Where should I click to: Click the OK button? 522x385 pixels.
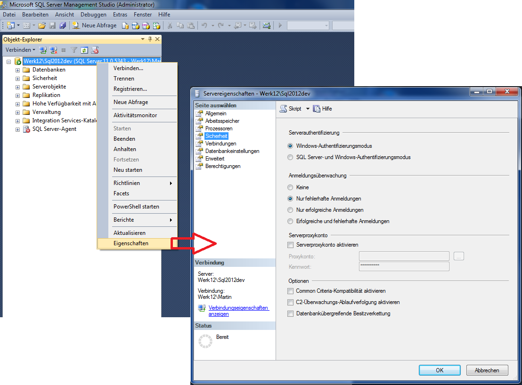coord(440,370)
